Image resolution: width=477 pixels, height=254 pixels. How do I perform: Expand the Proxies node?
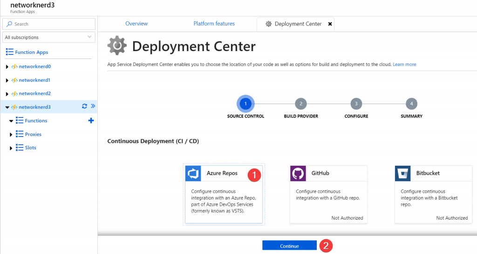(11, 134)
